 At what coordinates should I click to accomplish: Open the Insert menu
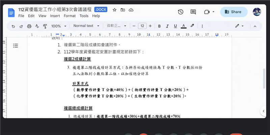55,16
